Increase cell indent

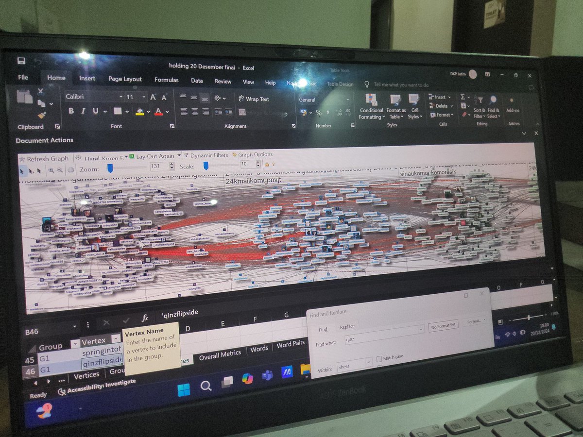(x=229, y=112)
